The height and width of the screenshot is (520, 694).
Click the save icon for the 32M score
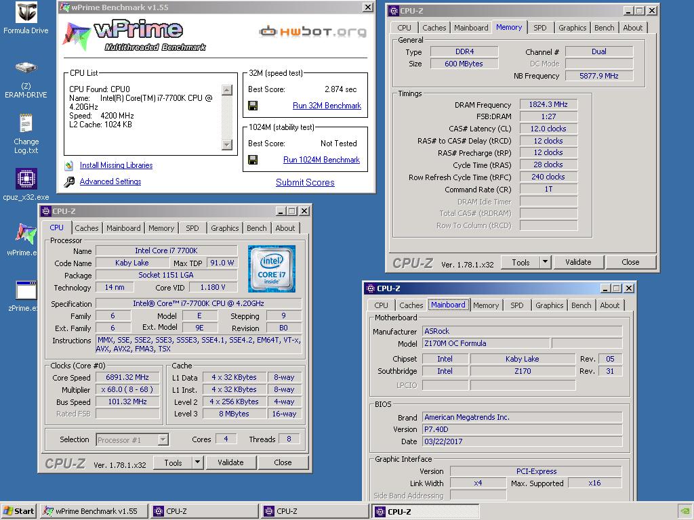pyautogui.click(x=253, y=106)
